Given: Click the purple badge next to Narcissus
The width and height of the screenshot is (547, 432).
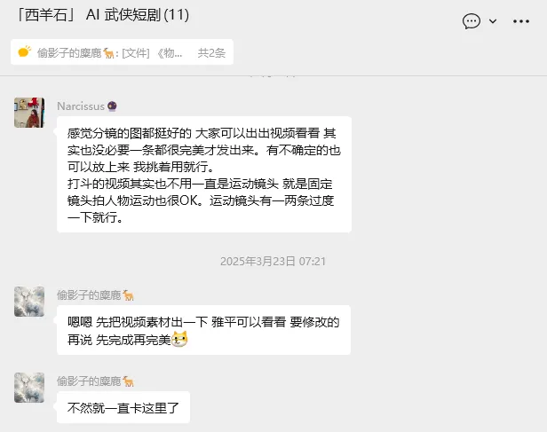Looking at the screenshot, I should 112,106.
